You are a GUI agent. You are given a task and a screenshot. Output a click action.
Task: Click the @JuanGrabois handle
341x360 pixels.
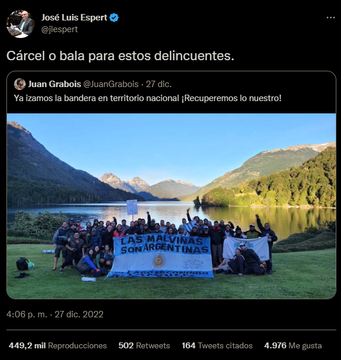click(x=111, y=84)
